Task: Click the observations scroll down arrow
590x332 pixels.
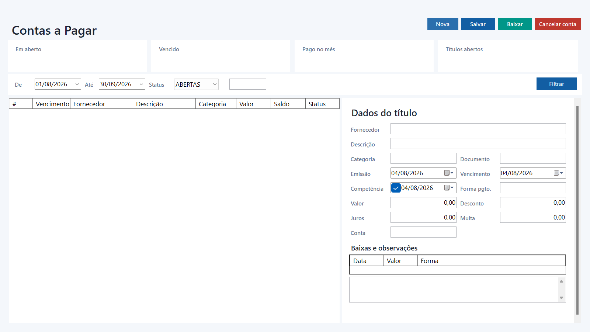Action: coord(562,298)
